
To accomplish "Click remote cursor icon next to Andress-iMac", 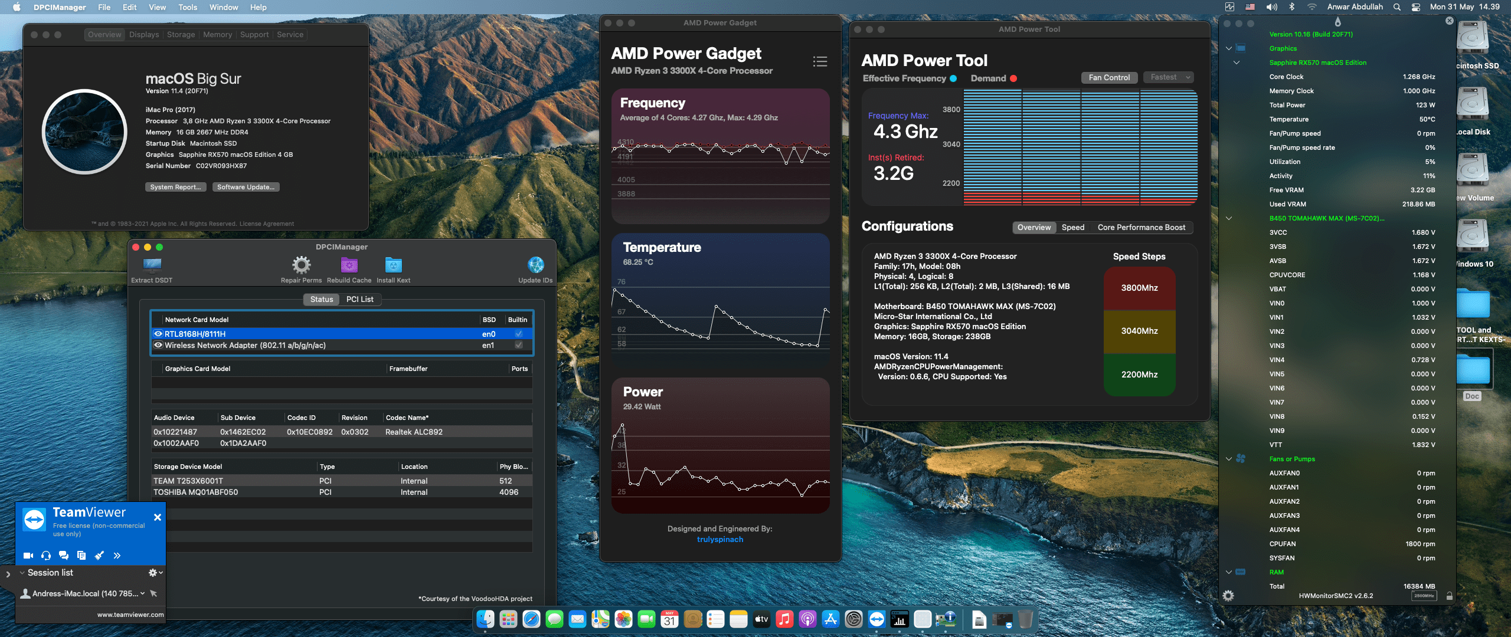I will [x=153, y=593].
